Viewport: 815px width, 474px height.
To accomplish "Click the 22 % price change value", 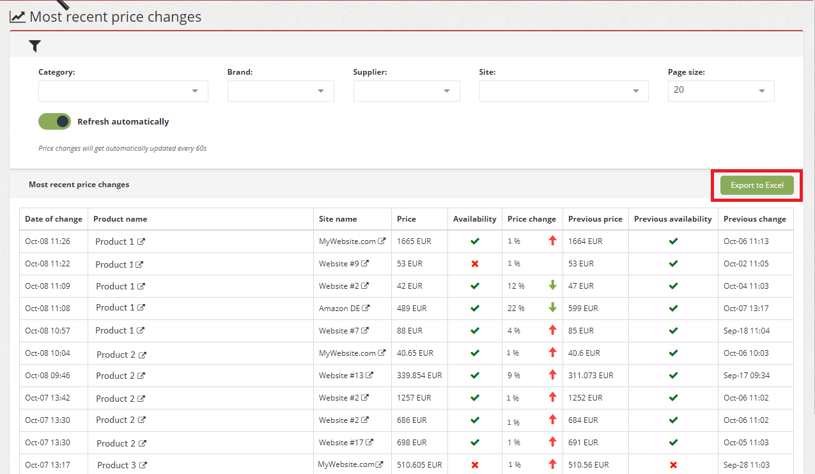I will click(x=516, y=309).
